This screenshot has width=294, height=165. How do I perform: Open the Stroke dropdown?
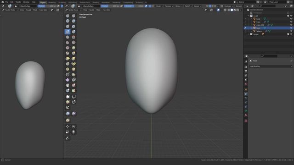(x=179, y=6)
